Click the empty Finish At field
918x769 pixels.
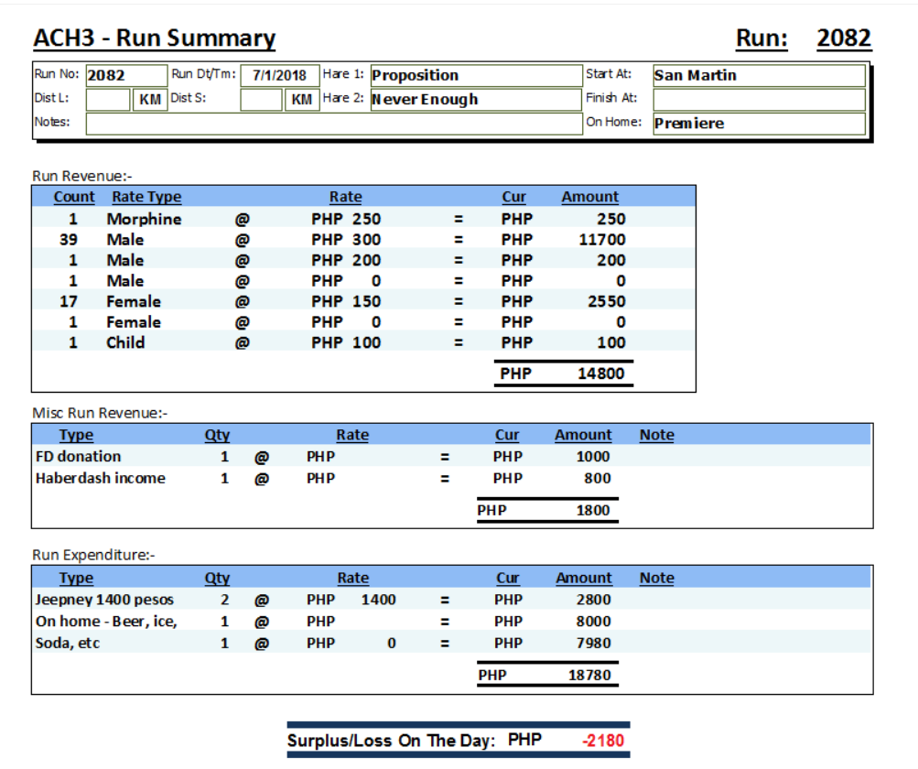pyautogui.click(x=759, y=99)
